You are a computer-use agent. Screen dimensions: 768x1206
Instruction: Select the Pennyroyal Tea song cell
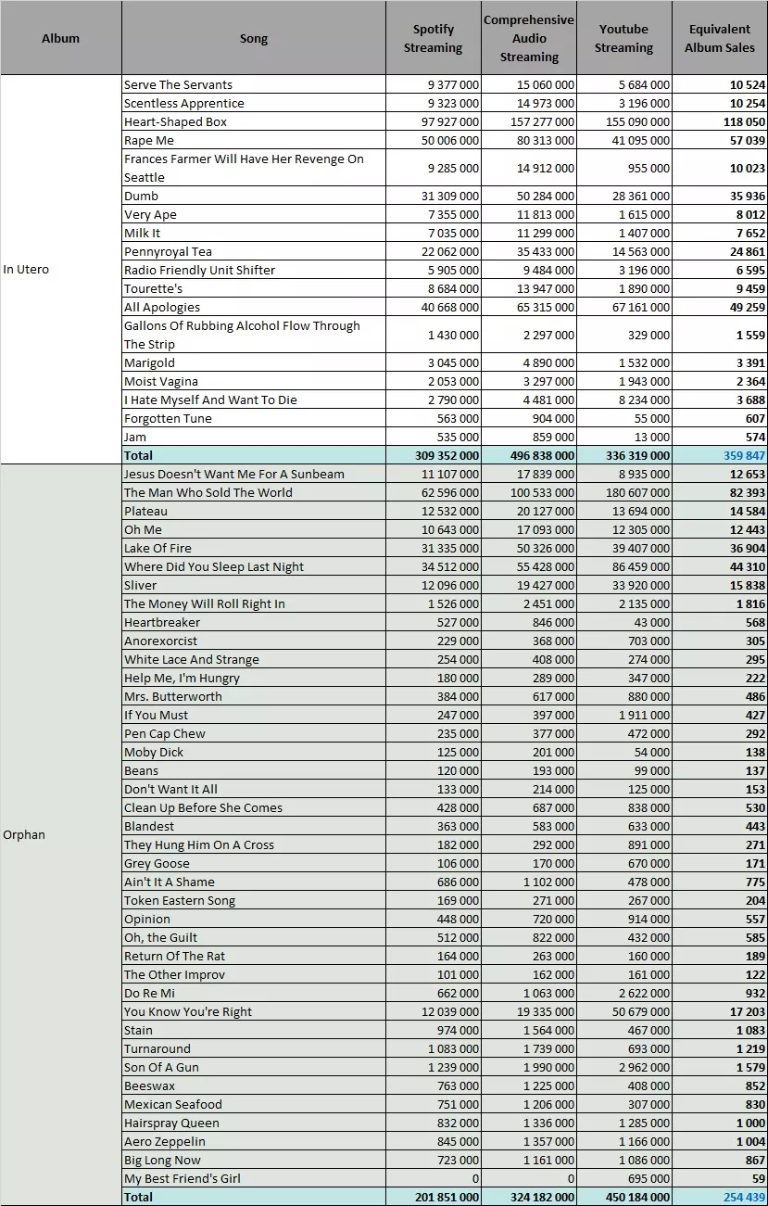pyautogui.click(x=254, y=251)
